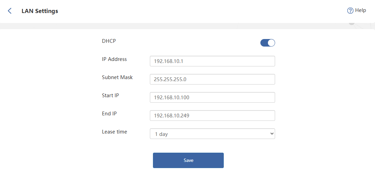Click the IP Address input field
Image resolution: width=375 pixels, height=178 pixels.
(x=212, y=61)
